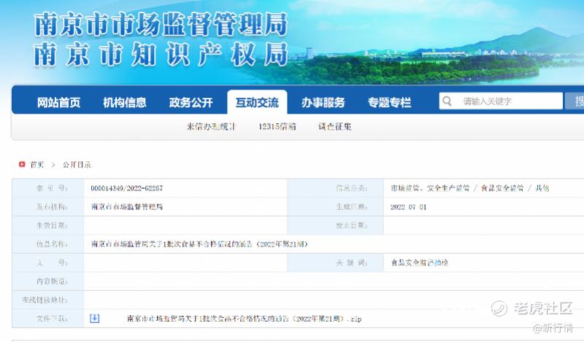The height and width of the screenshot is (342, 584).
Task: Go to 首页 in the breadcrumb
Action: click(x=37, y=165)
